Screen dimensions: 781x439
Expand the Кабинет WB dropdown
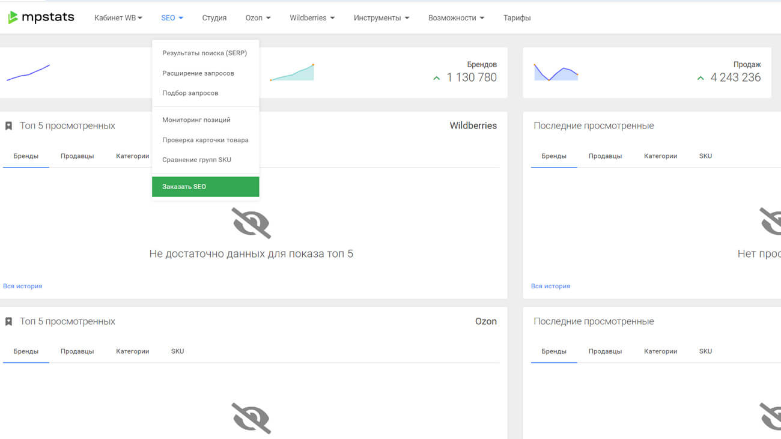coord(118,18)
